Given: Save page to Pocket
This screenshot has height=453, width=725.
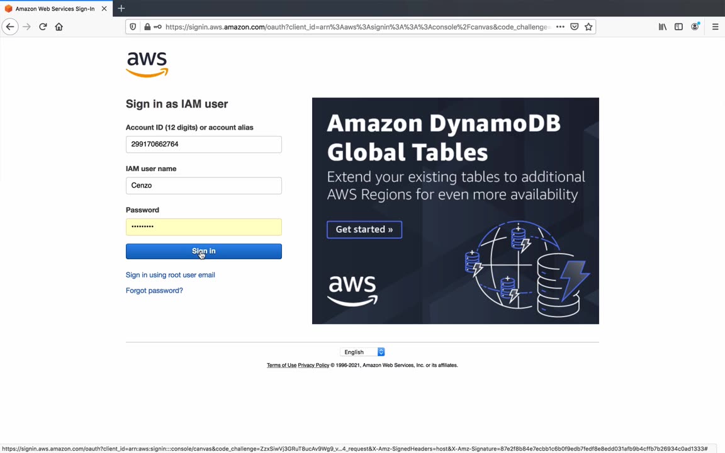Looking at the screenshot, I should click(574, 27).
